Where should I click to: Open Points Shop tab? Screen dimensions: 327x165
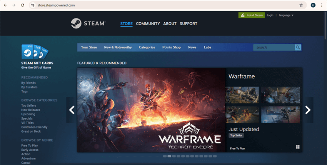click(172, 47)
